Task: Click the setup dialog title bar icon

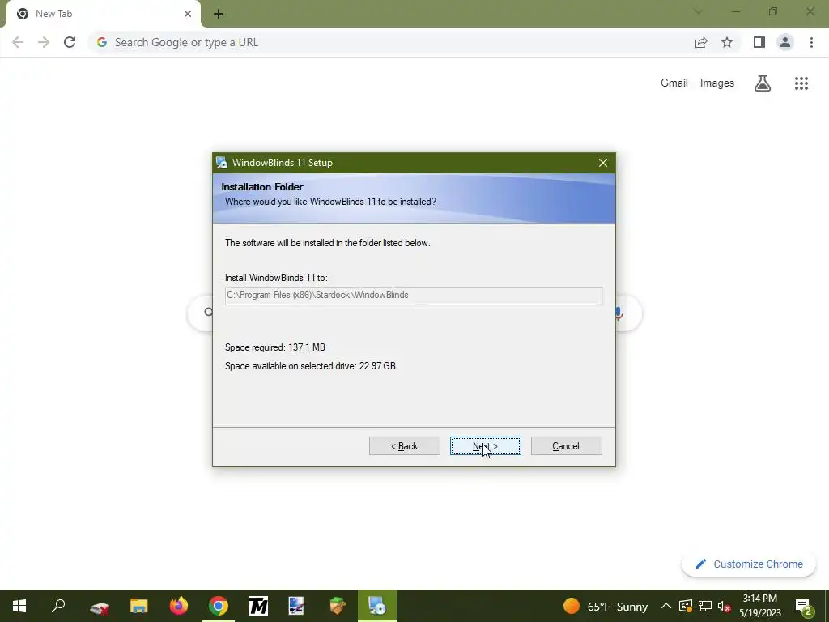Action: tap(222, 163)
